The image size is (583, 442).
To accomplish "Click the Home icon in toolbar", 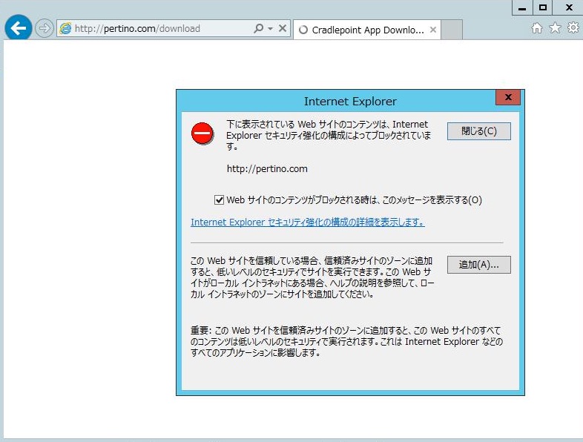I will 536,28.
